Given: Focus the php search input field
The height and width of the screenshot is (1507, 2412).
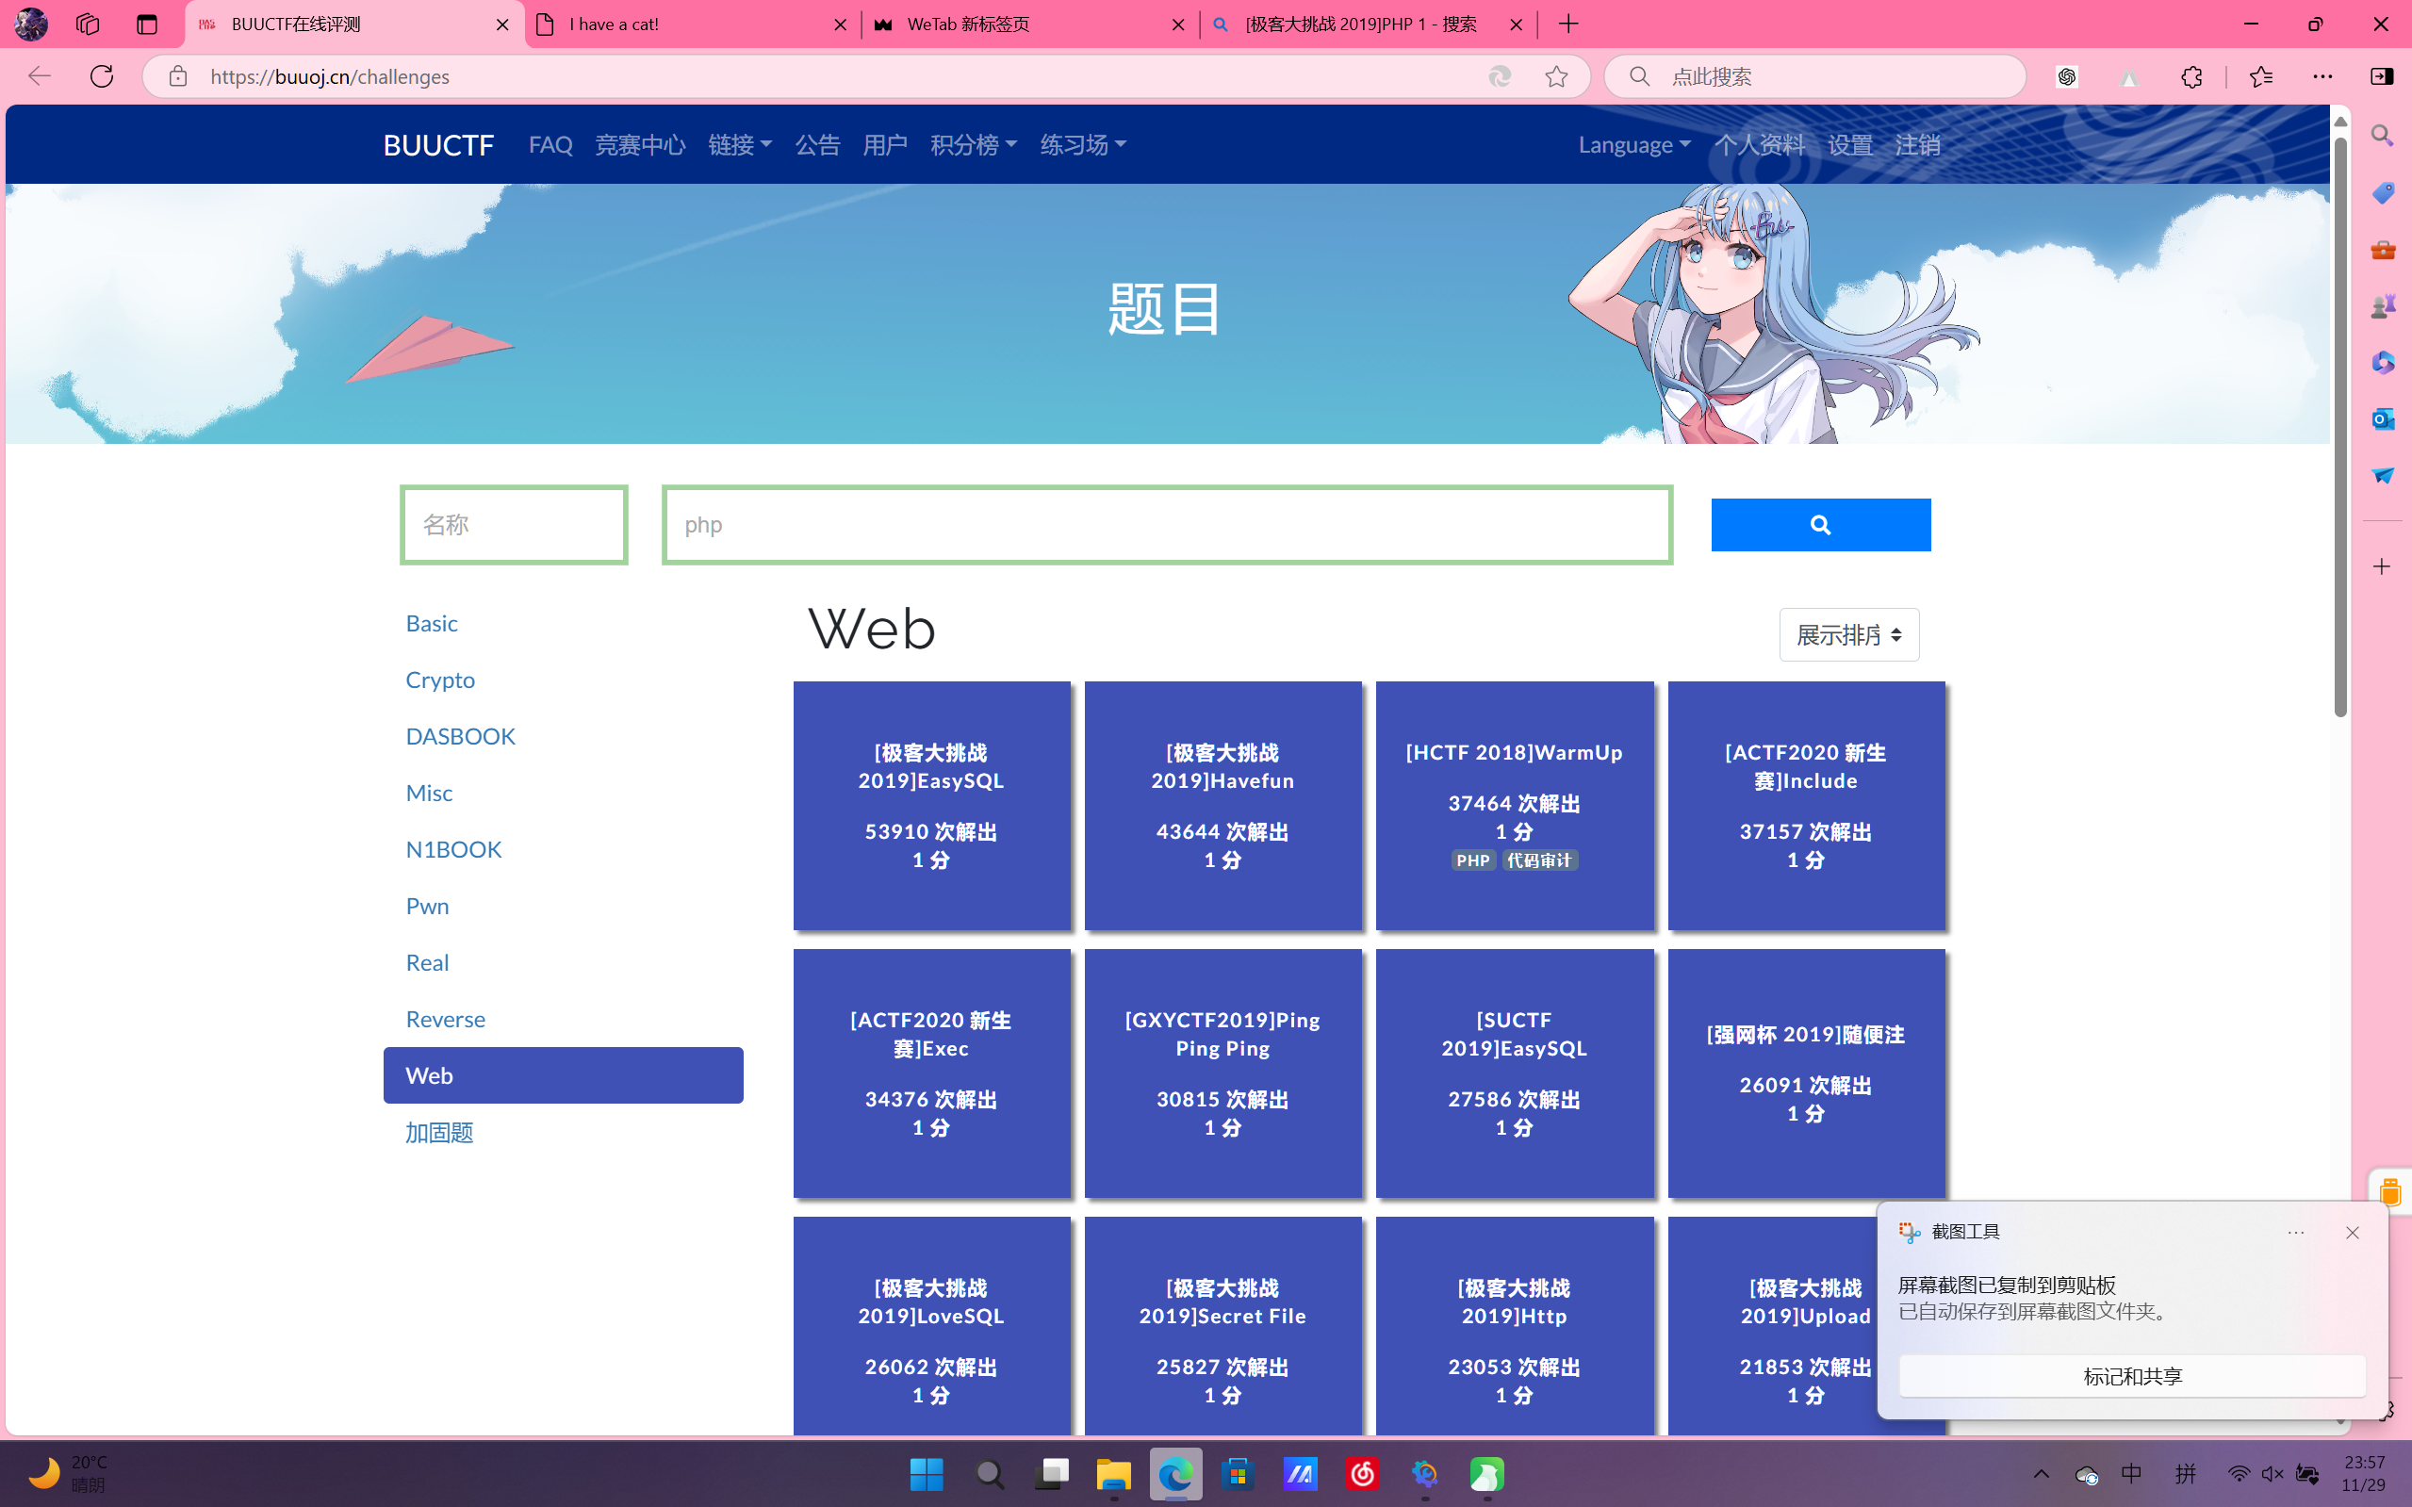Looking at the screenshot, I should (1166, 524).
